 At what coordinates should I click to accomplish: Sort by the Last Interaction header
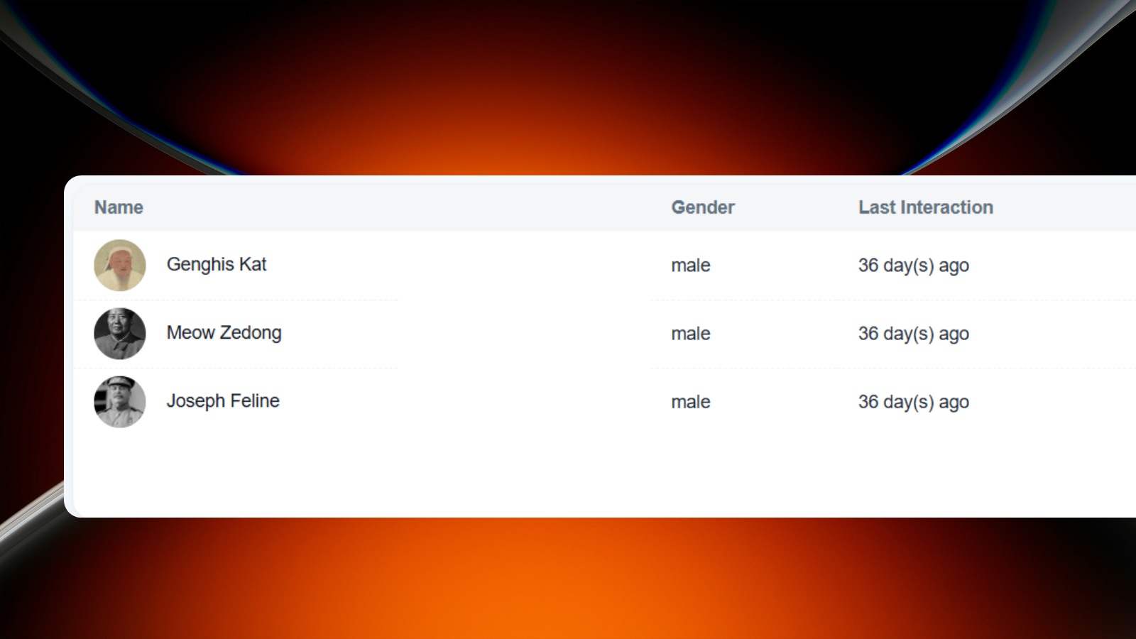[925, 207]
